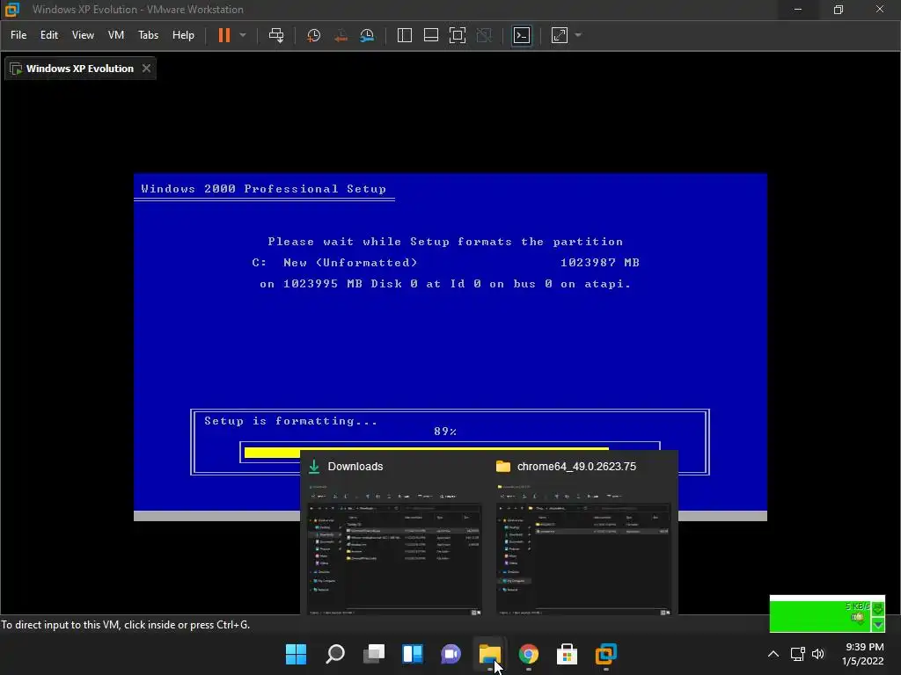Open Microsoft Store from taskbar
The width and height of the screenshot is (901, 675).
click(567, 654)
